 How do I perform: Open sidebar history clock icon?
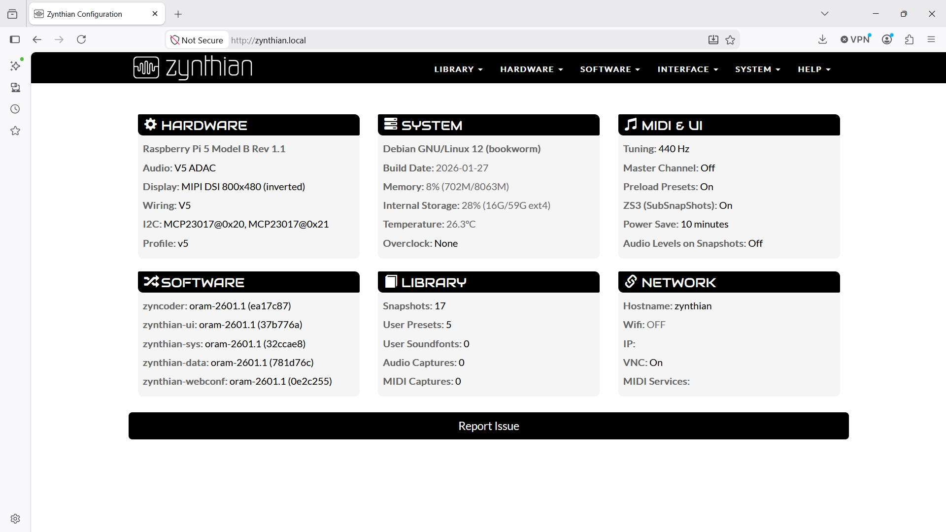pos(15,109)
